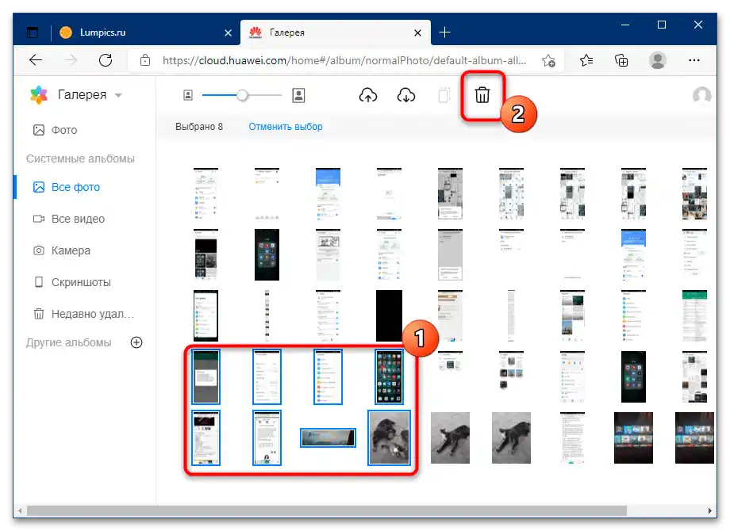This screenshot has height=531, width=730.
Task: Click the large thumbnail size icon
Action: click(298, 95)
